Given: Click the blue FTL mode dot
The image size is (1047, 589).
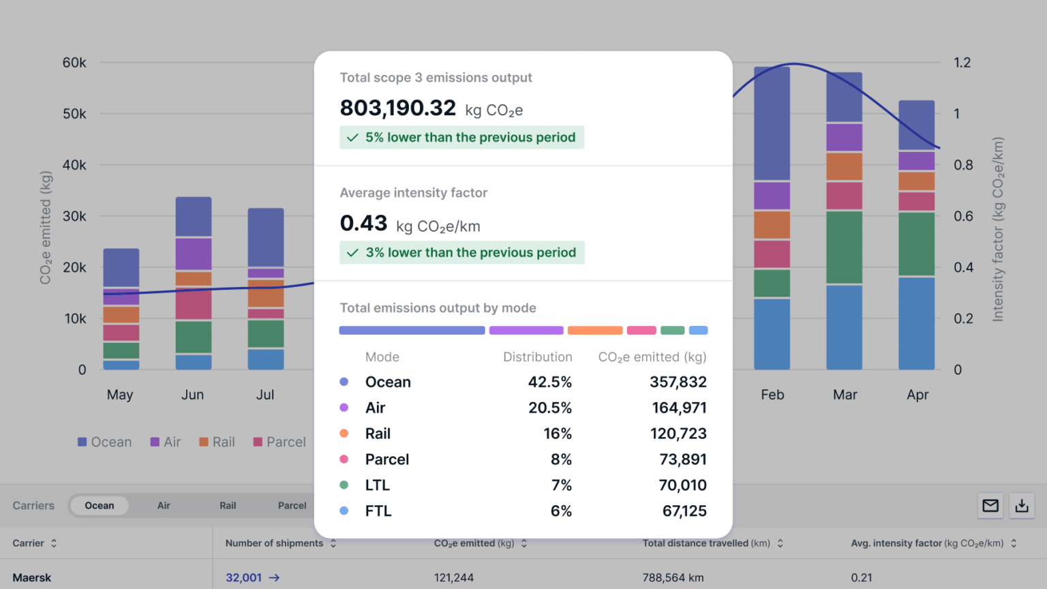Looking at the screenshot, I should click(345, 511).
